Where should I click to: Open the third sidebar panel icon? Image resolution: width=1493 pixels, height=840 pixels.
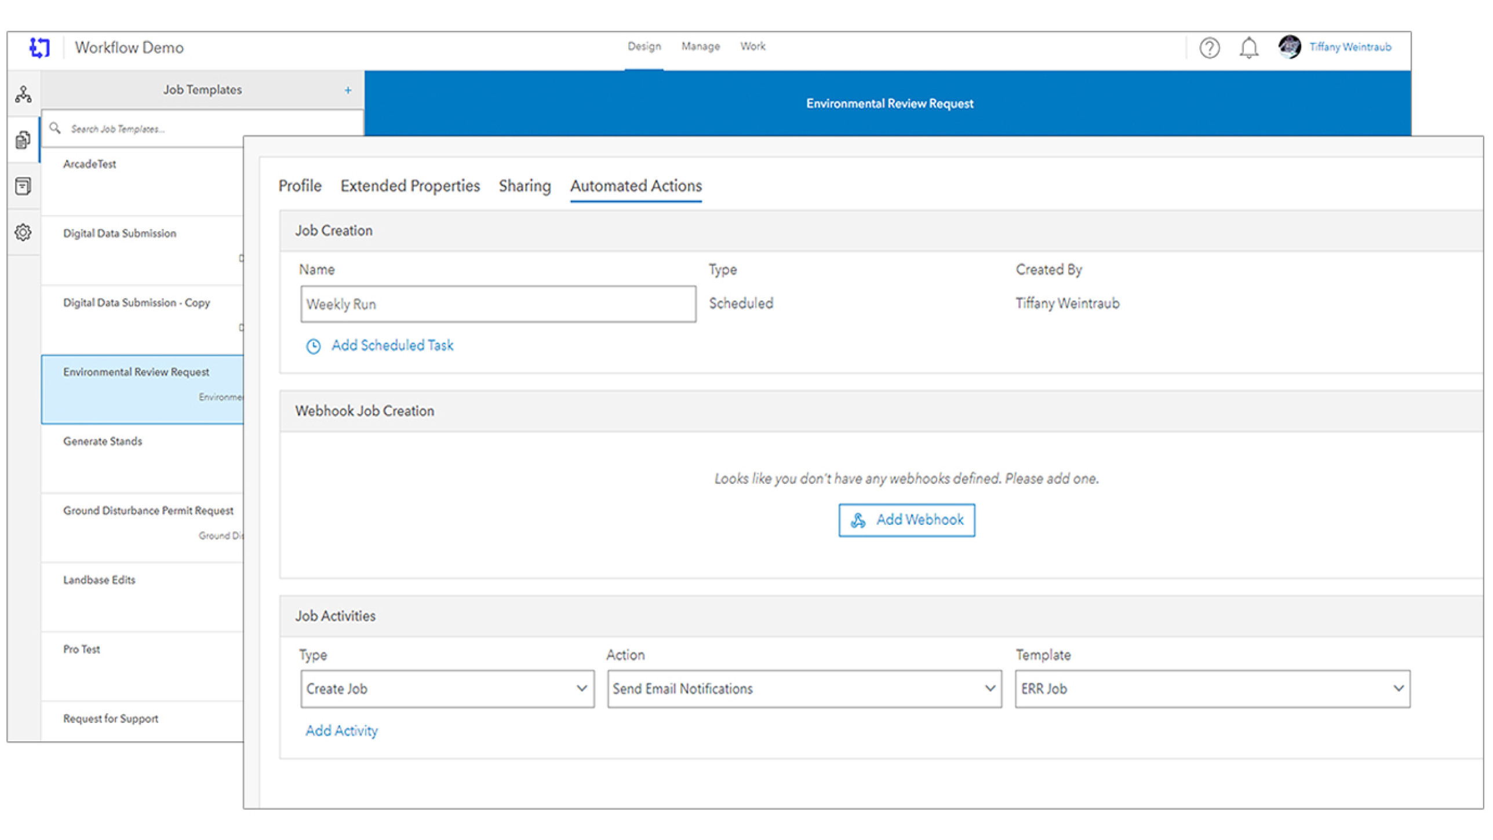(x=23, y=186)
